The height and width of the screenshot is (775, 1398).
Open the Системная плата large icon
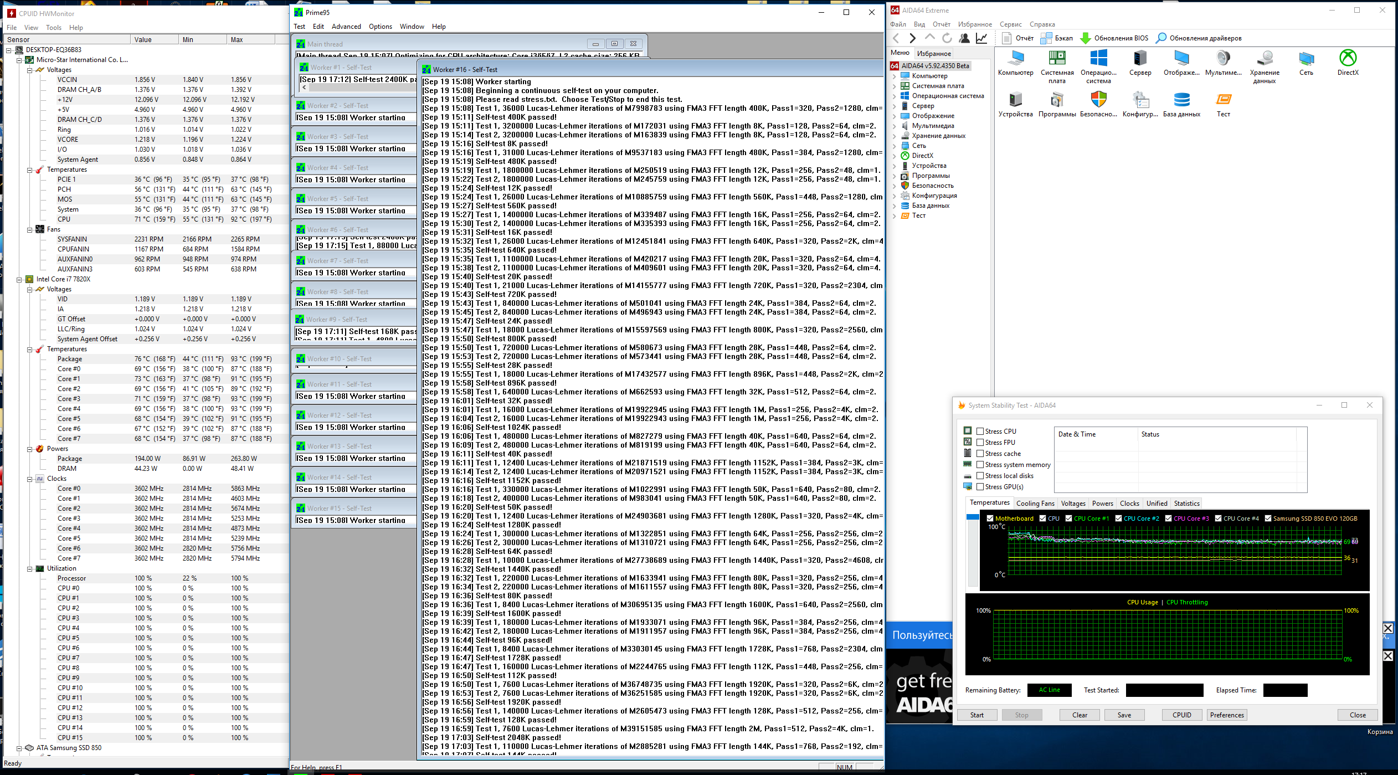click(1057, 59)
